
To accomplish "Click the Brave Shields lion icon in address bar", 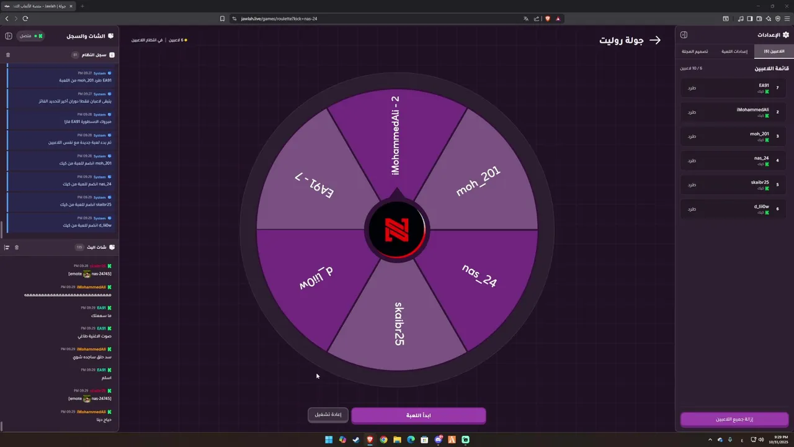I will (x=548, y=19).
